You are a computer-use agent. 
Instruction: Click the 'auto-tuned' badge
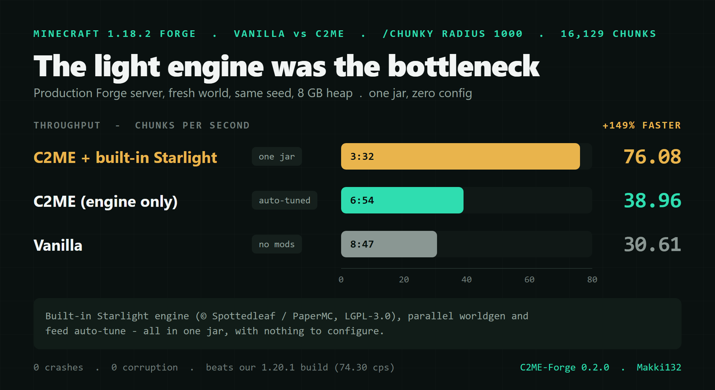(x=284, y=200)
